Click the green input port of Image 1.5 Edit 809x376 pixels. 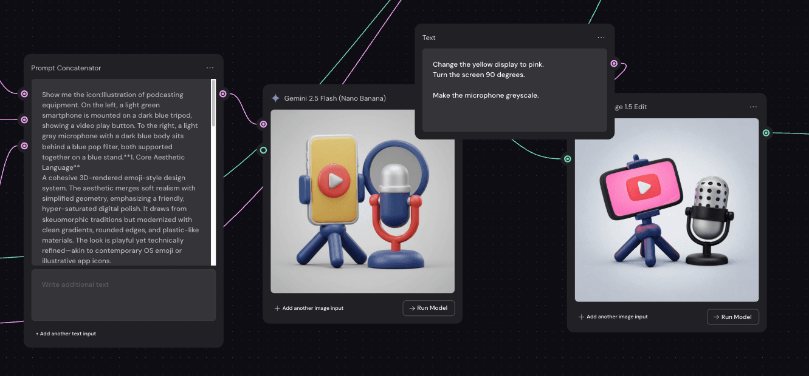tap(567, 159)
